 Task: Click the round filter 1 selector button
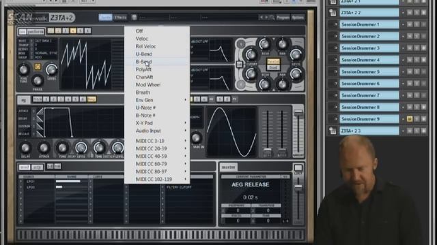click(241, 44)
